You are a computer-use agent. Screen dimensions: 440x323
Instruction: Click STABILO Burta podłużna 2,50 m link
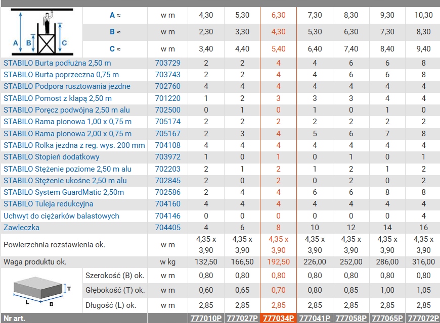click(x=57, y=63)
